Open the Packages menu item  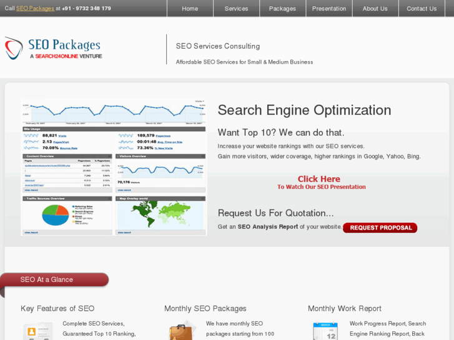[x=282, y=8]
